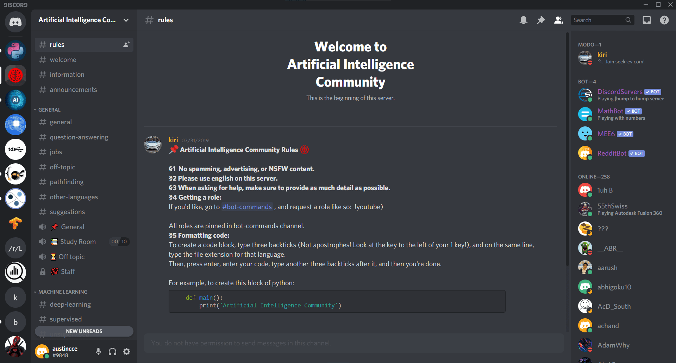Open MEE6 bot profile
This screenshot has width=676, height=363.
click(623, 134)
